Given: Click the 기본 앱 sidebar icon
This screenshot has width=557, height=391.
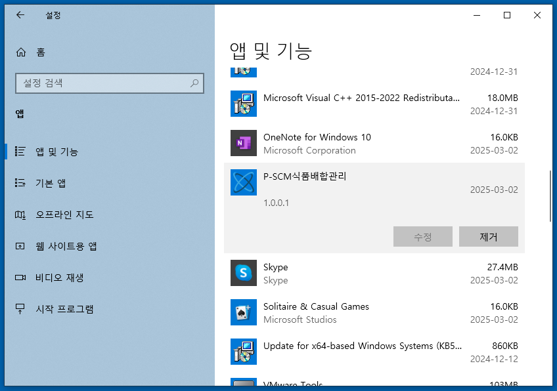Looking at the screenshot, I should [20, 183].
